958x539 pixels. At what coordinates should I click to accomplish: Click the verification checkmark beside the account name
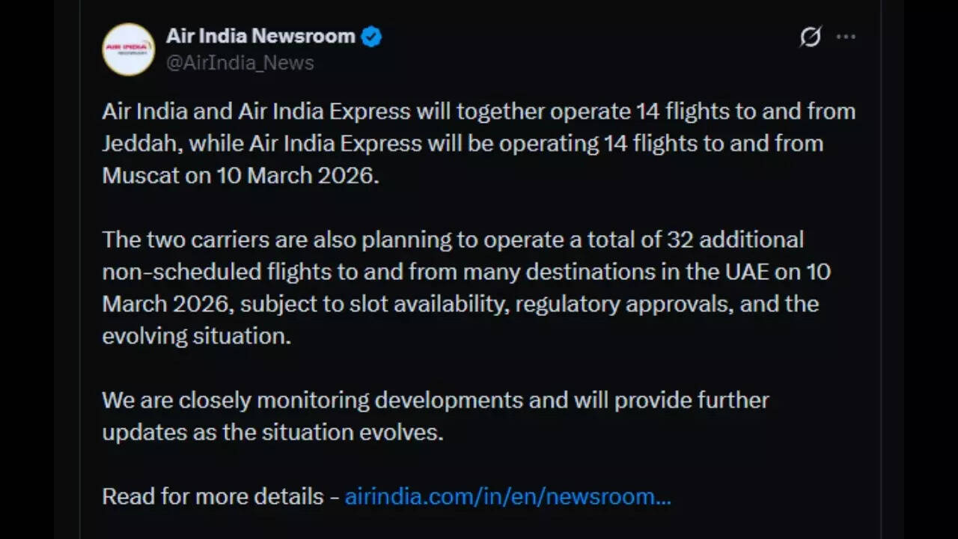[x=370, y=35]
